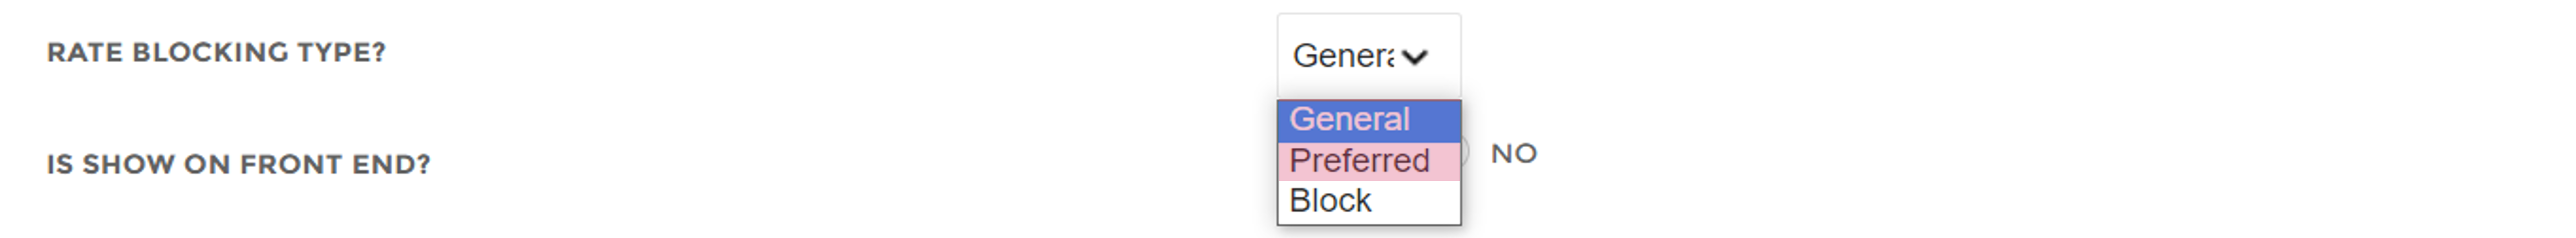The image size is (2576, 238).
Task: Click the Is Show On Front End label
Action: [x=239, y=164]
